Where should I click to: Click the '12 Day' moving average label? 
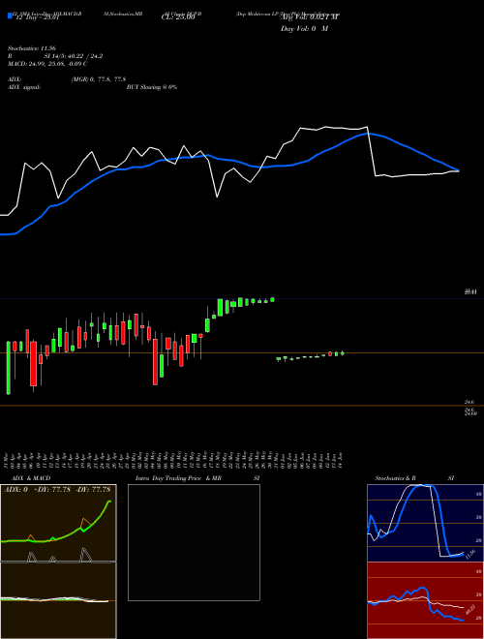point(37,17)
